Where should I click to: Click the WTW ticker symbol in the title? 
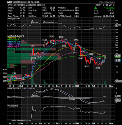coord(10,2)
